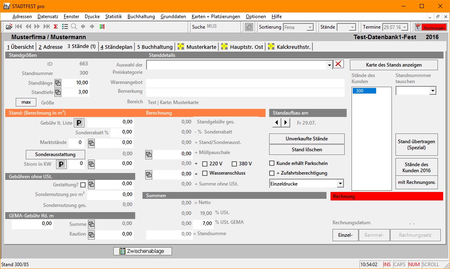Screen dimensions: 450x269
Task: Click the red sigma sum icon
Action: (x=56, y=27)
